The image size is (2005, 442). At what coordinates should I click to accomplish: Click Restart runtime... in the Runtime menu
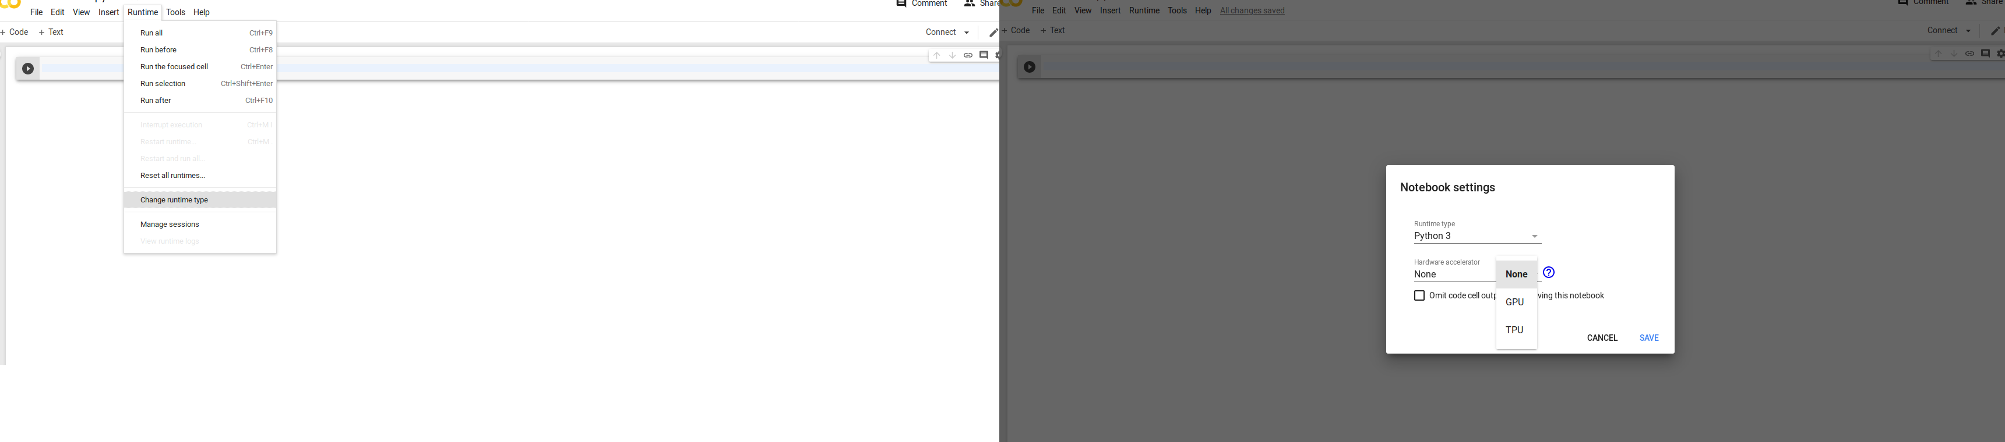pyautogui.click(x=200, y=142)
